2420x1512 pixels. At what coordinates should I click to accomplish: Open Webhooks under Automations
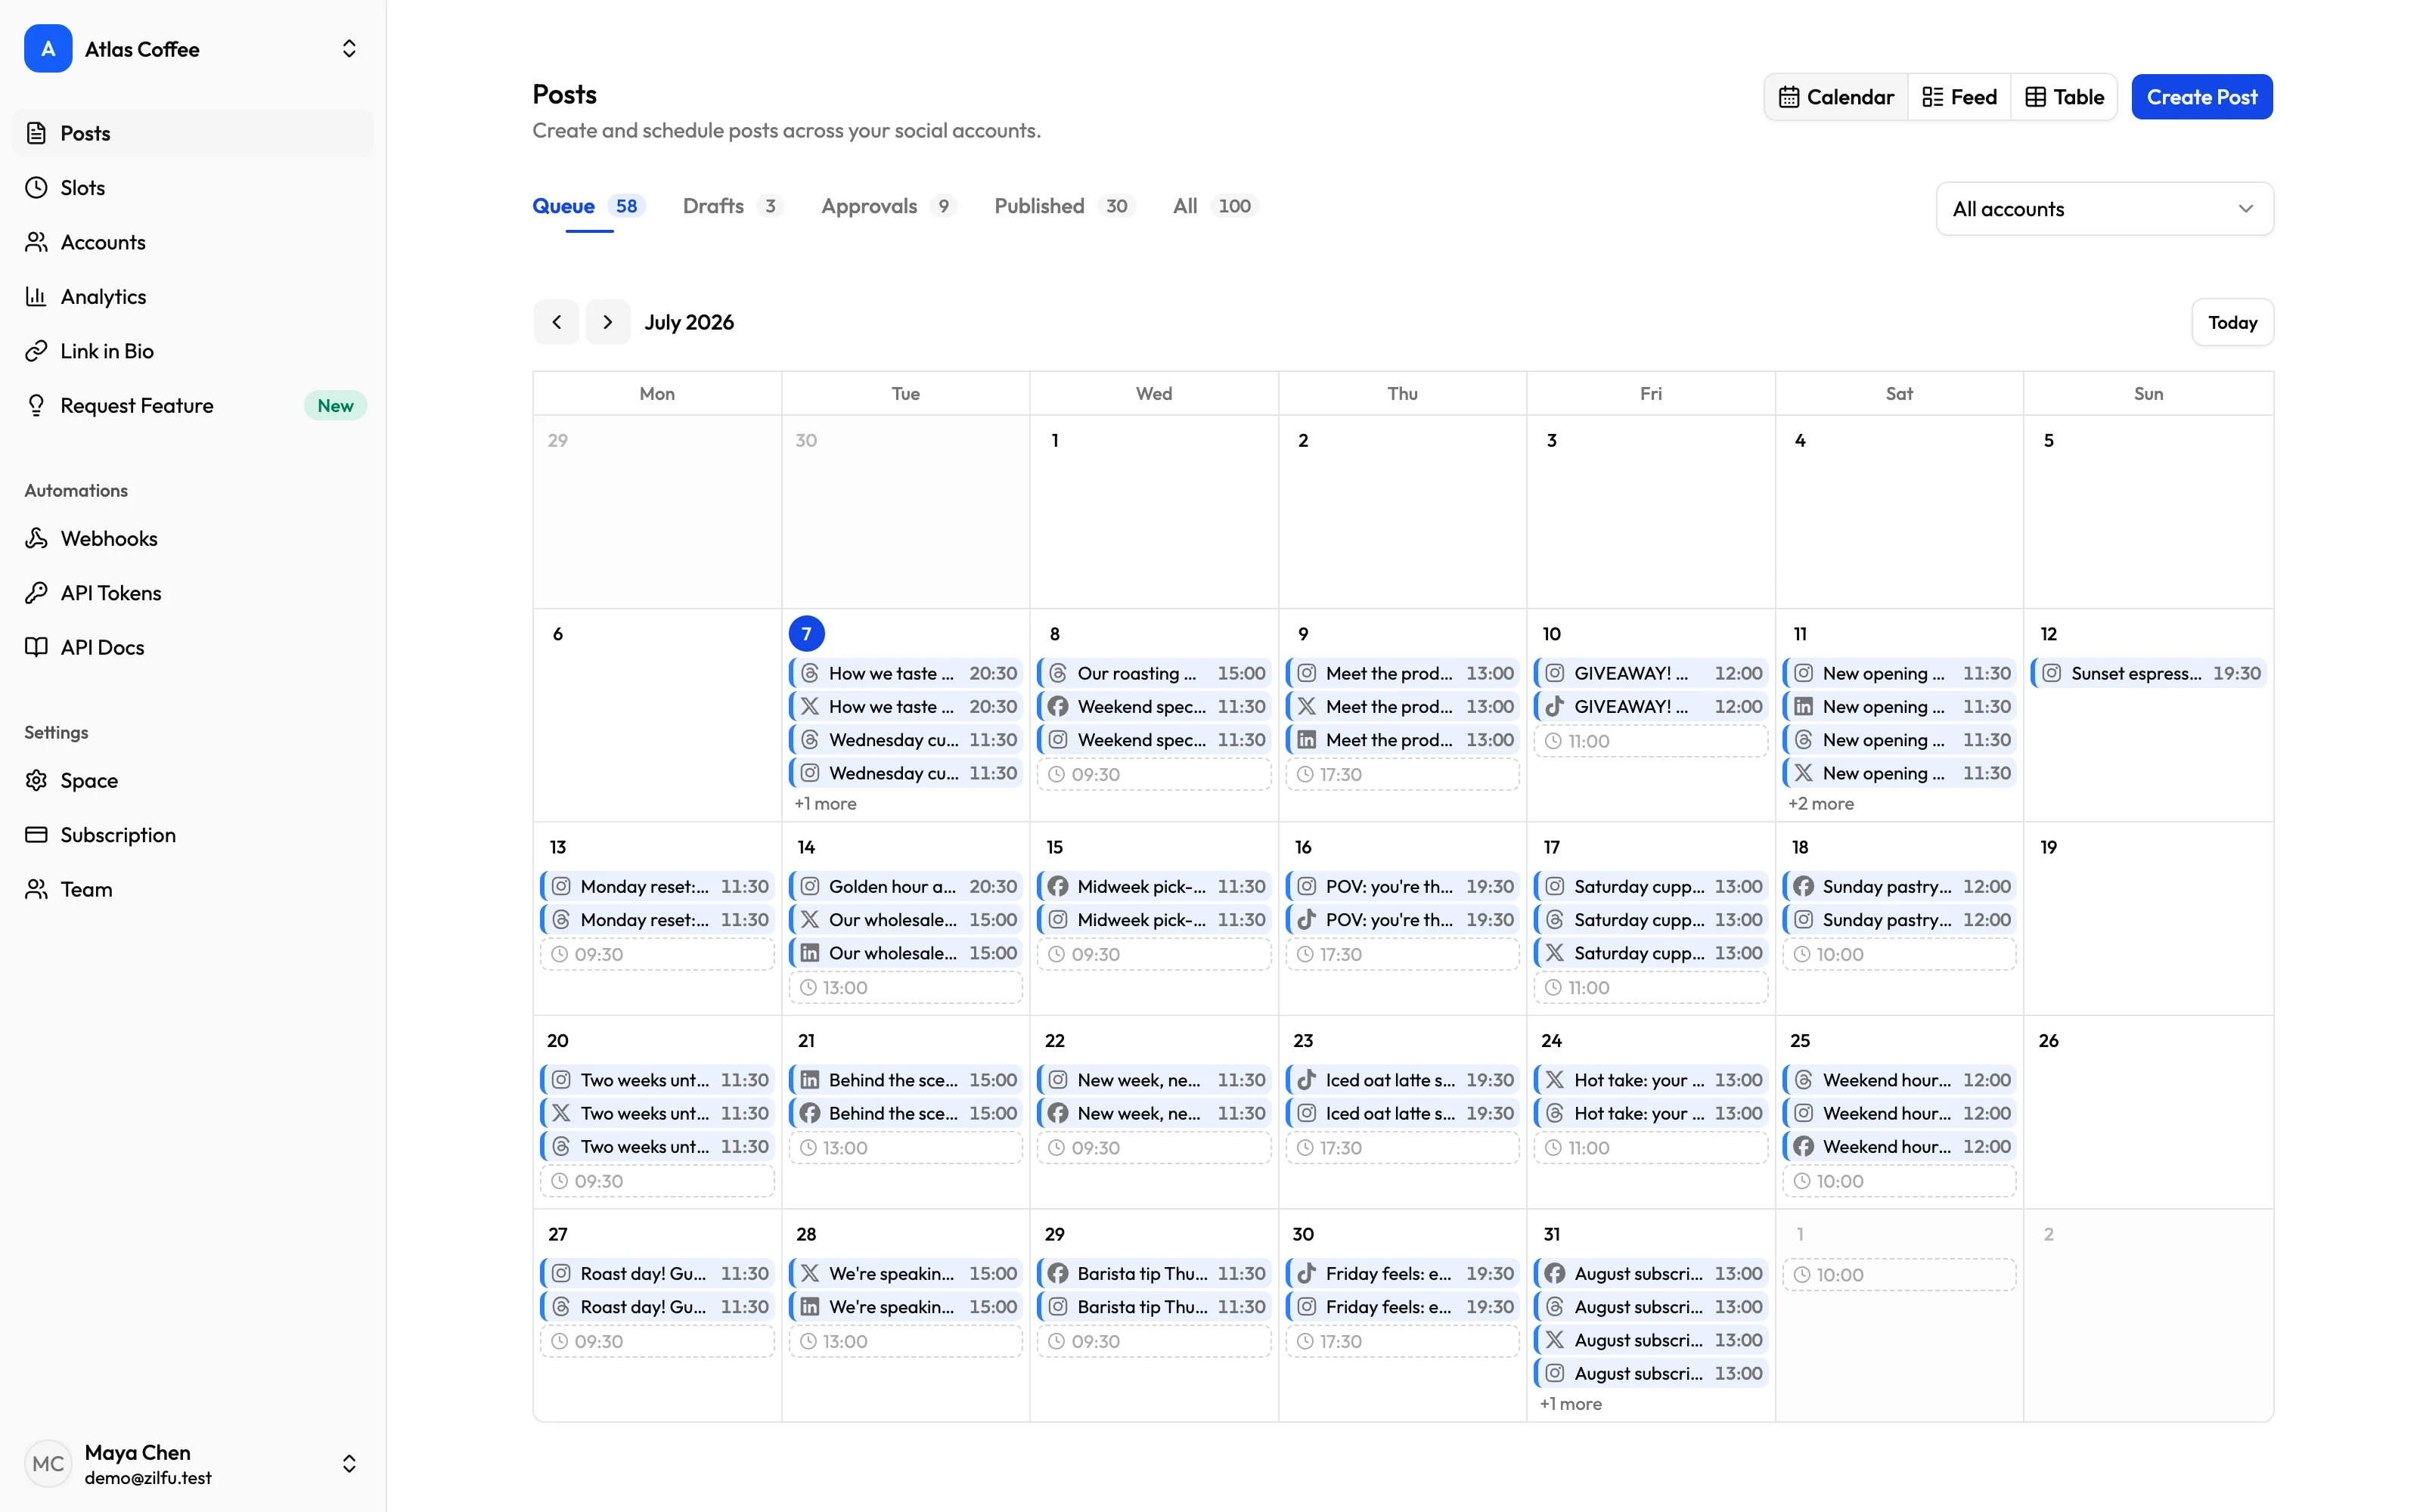[x=192, y=538]
